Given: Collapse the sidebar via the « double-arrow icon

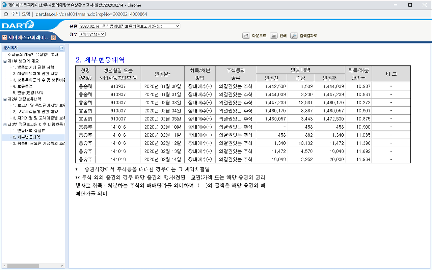Looking at the screenshot, I should (x=61, y=48).
